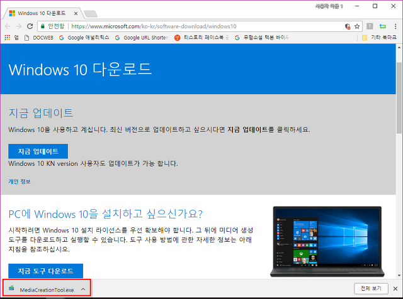Click the scrollbar up arrow
403x299 pixels.
[x=399, y=48]
